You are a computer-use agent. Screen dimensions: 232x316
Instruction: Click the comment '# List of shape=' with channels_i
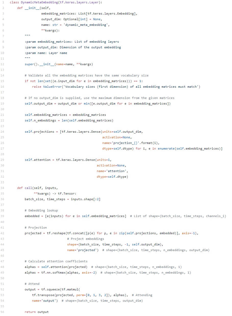tap(178, 216)
